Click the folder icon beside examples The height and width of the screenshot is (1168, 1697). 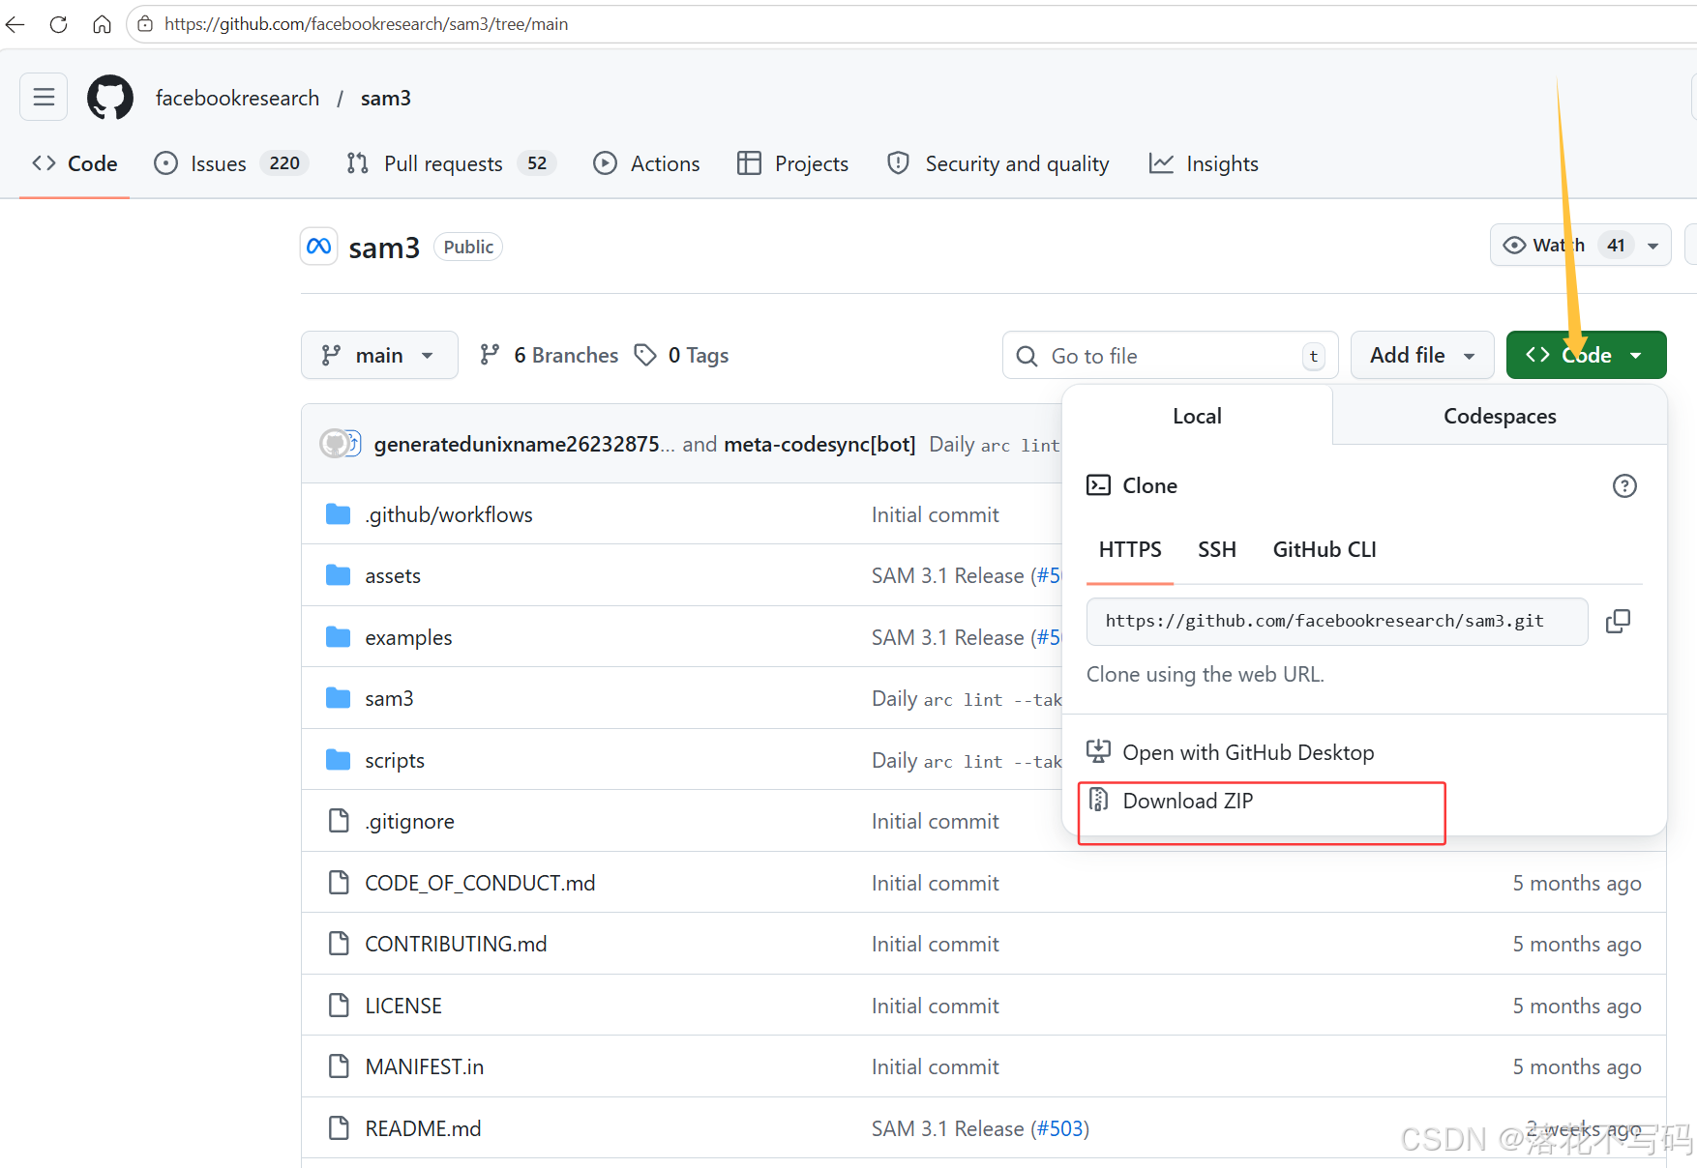tap(338, 636)
